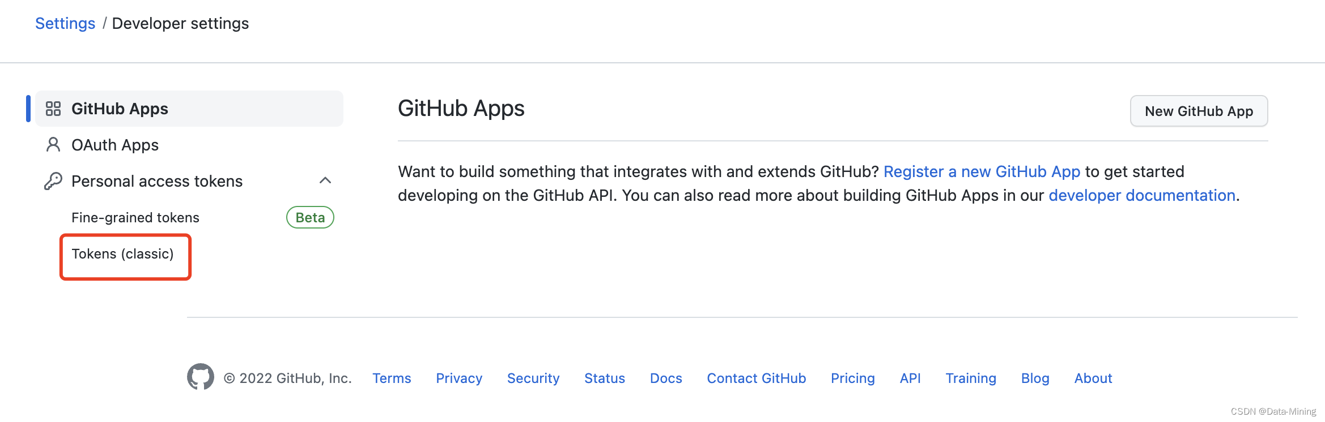Viewport: 1325px width, 422px height.
Task: Click the GitHub Apps page heading
Action: coord(461,108)
